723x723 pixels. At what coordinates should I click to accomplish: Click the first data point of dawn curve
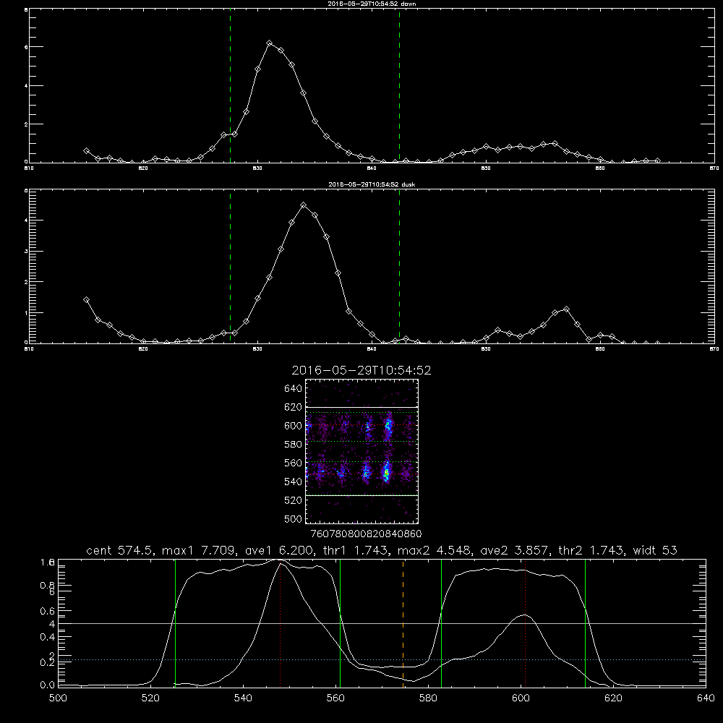pyautogui.click(x=86, y=151)
